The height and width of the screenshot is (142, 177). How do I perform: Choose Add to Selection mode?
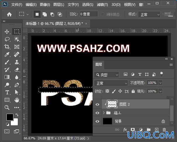45,14
